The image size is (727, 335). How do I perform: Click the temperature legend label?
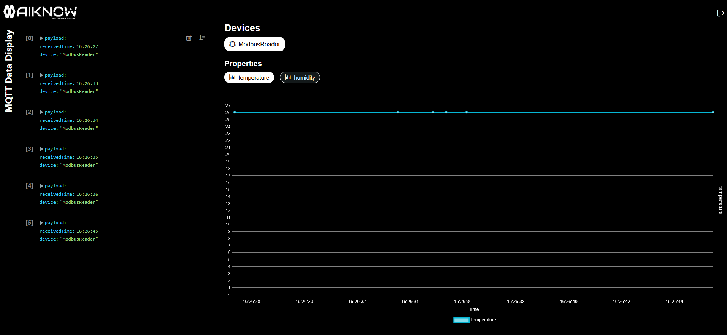click(x=483, y=320)
